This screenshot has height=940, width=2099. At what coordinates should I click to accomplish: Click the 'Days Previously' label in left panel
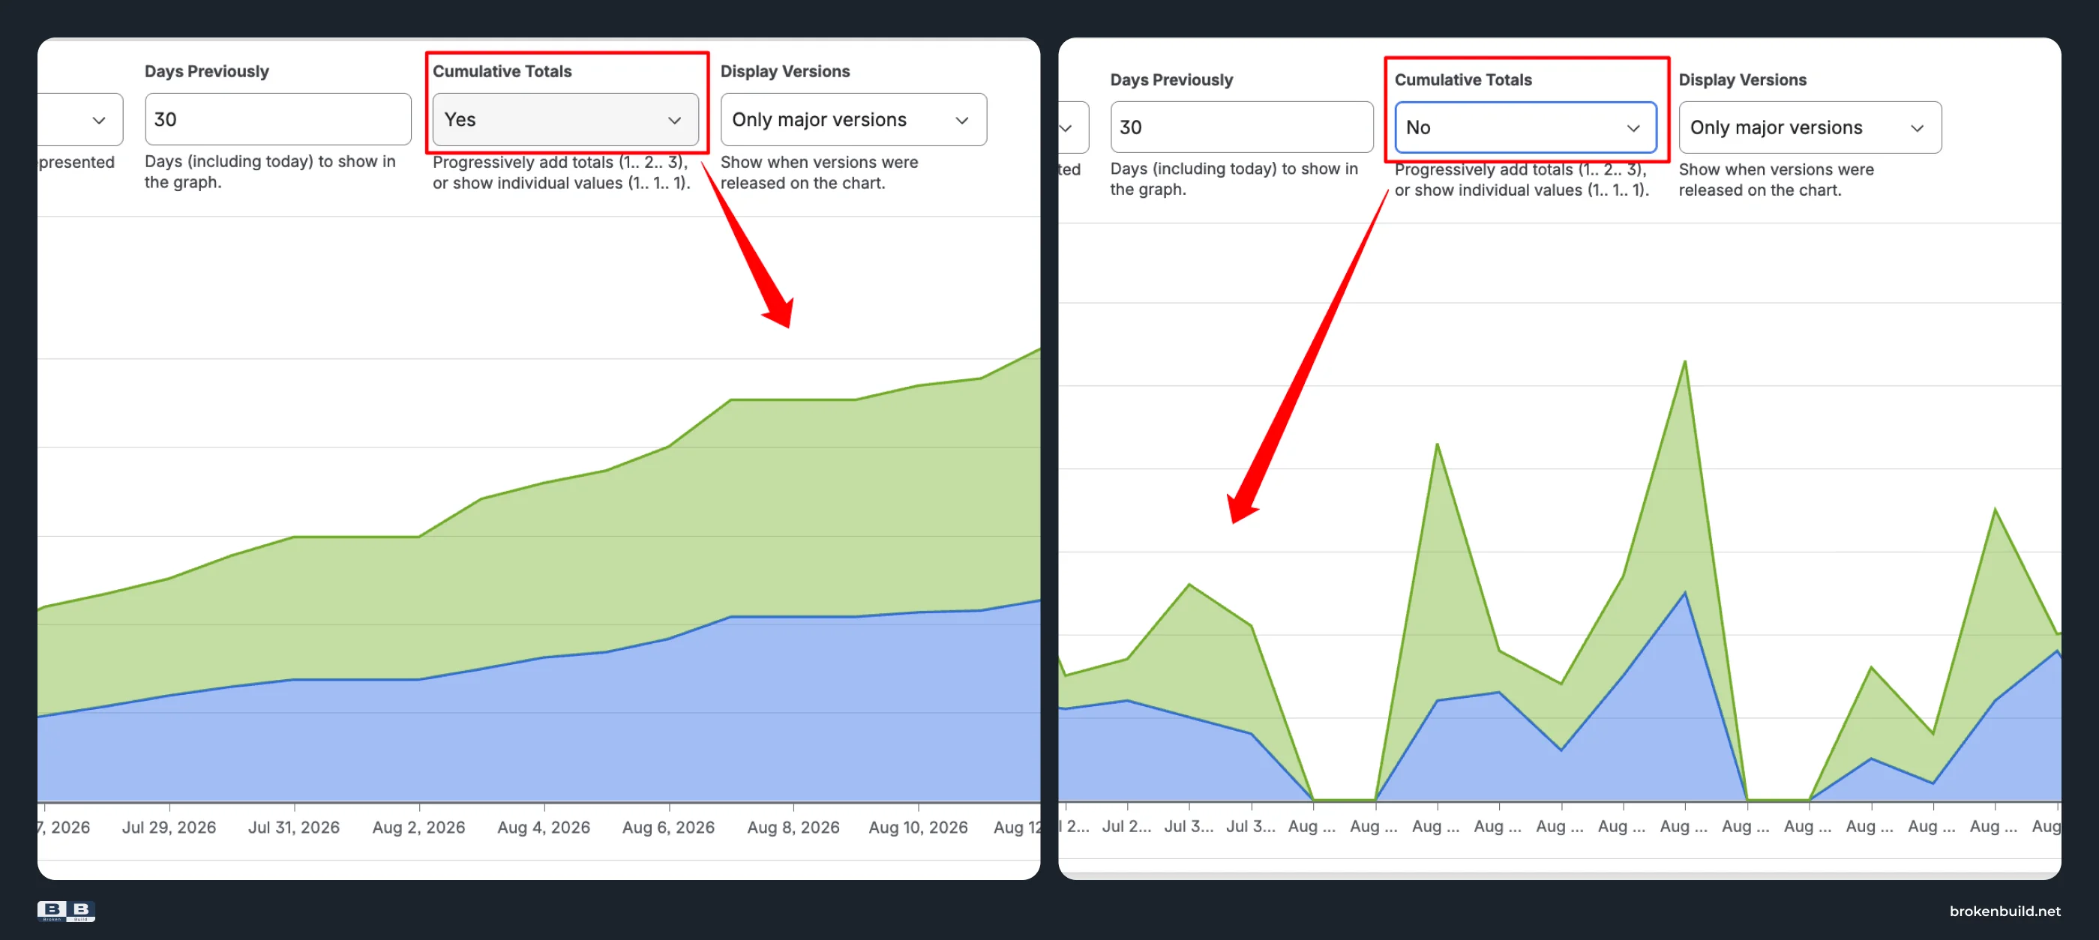pyautogui.click(x=206, y=71)
